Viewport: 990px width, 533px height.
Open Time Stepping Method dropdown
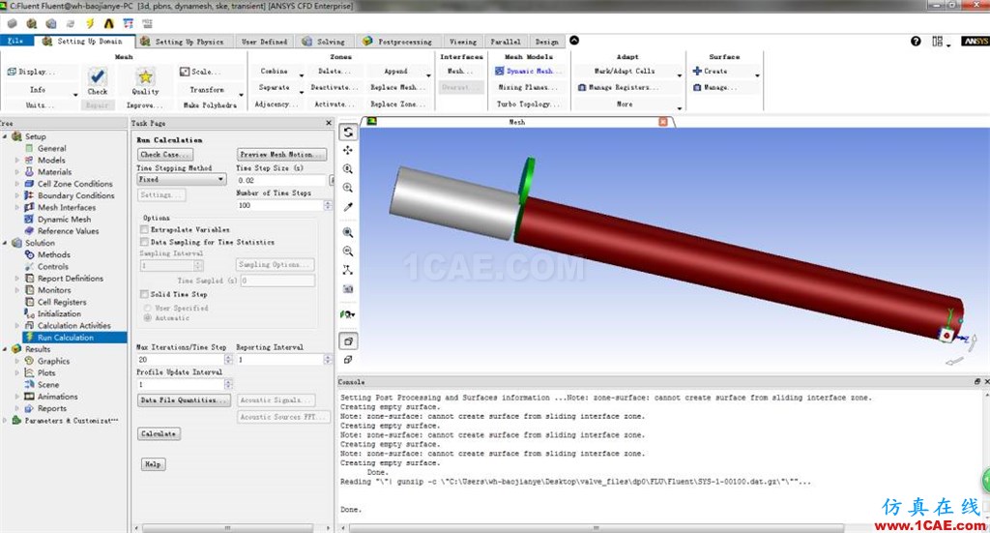pyautogui.click(x=181, y=179)
